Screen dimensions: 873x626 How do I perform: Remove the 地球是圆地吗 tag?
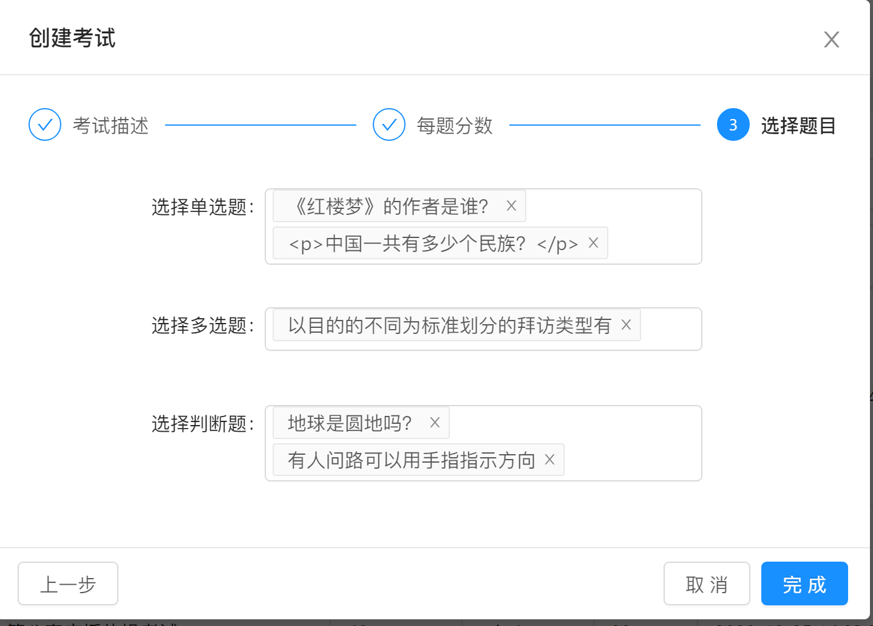[x=435, y=423]
